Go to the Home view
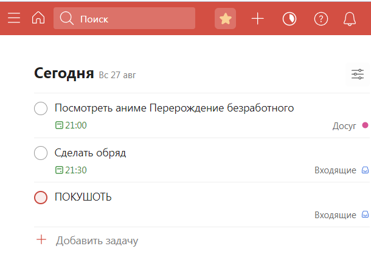 38,18
